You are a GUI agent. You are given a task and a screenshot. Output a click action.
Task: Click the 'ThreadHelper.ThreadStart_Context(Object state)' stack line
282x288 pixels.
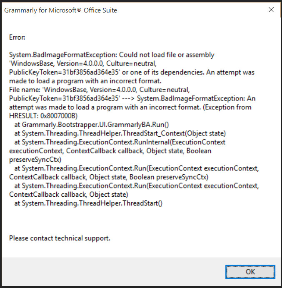[x=120, y=133]
